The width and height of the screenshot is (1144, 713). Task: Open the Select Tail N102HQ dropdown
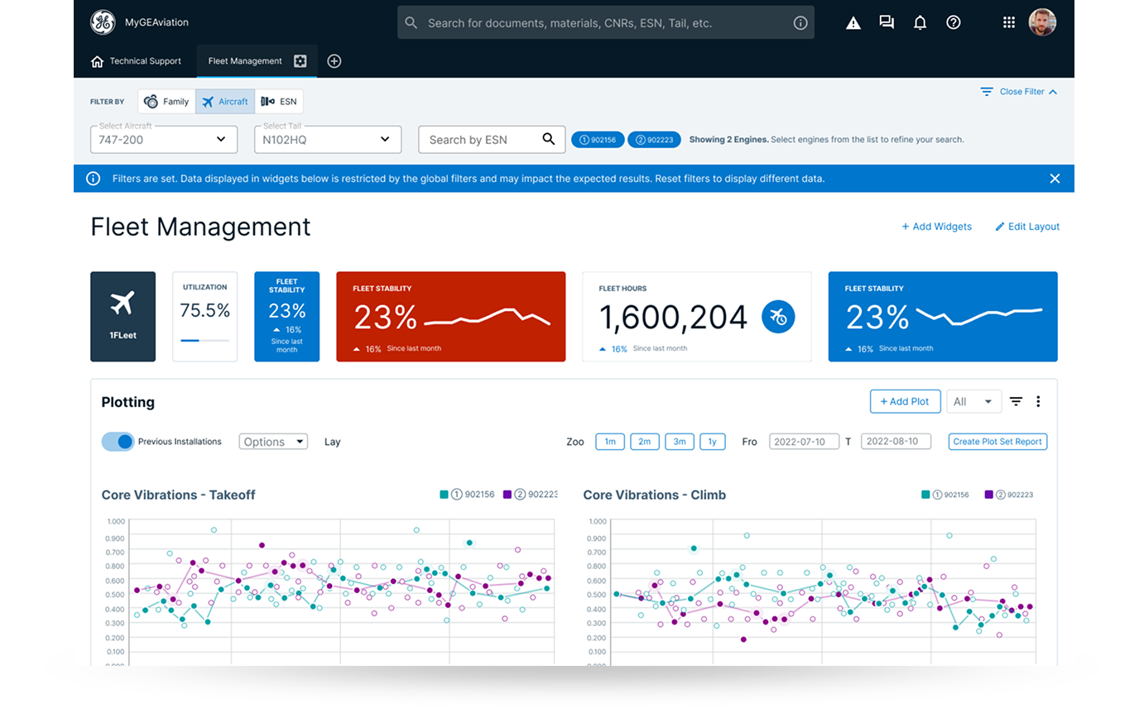click(x=328, y=140)
